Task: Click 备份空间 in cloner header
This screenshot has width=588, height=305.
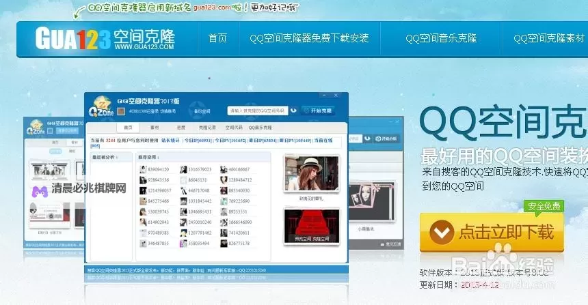Action: (202, 111)
